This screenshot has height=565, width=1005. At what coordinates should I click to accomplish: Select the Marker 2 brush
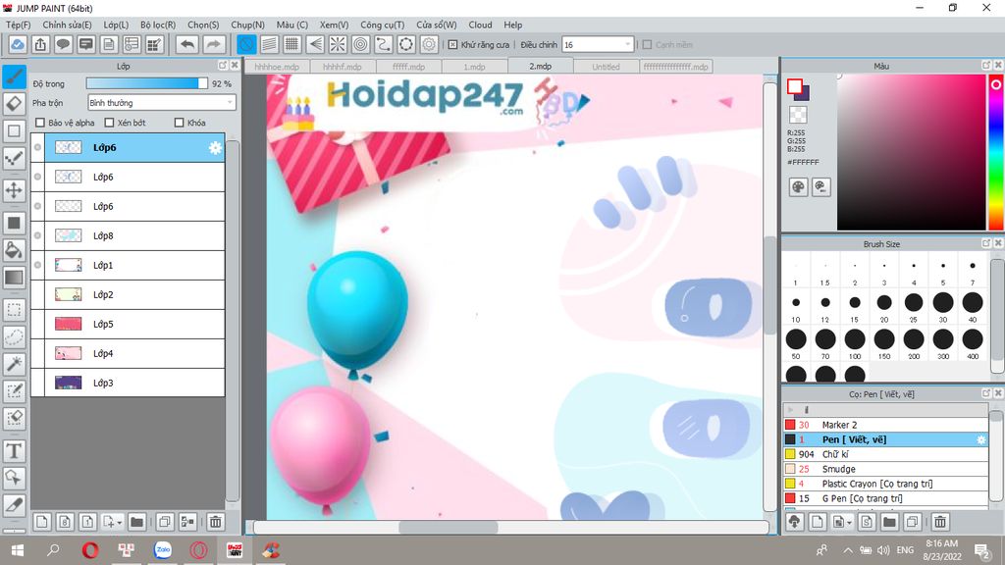point(885,425)
